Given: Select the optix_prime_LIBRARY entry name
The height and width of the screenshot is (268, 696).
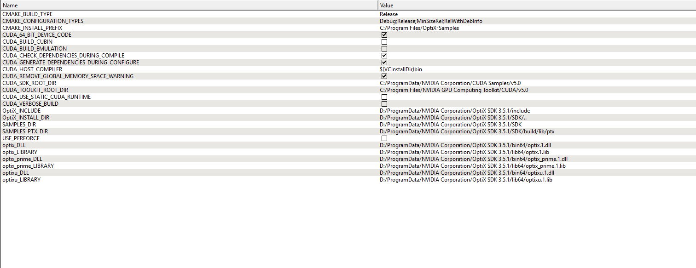Looking at the screenshot, I should coord(28,166).
